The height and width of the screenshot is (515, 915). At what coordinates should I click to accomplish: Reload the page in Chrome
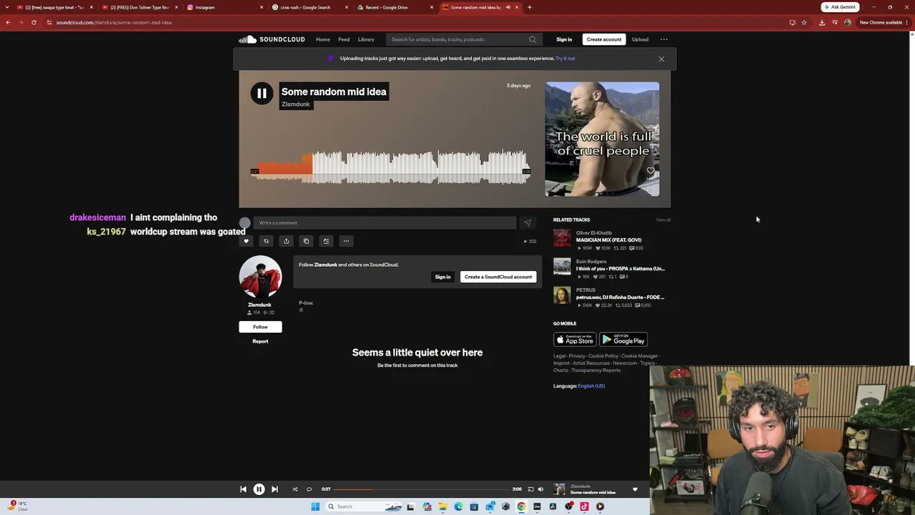coord(34,22)
